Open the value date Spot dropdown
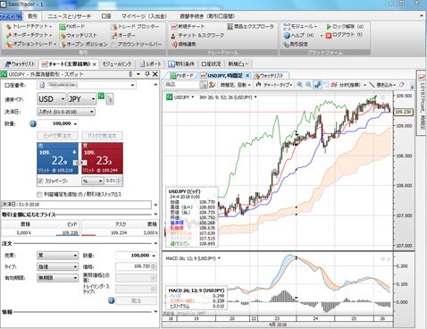427x329 pixels. click(x=66, y=112)
